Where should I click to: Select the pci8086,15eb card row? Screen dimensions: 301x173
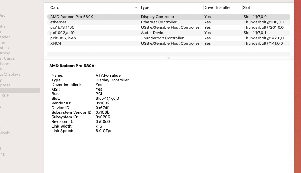(x=169, y=38)
